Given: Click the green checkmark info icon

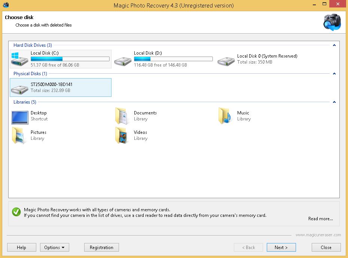Looking at the screenshot, I should [x=16, y=212].
